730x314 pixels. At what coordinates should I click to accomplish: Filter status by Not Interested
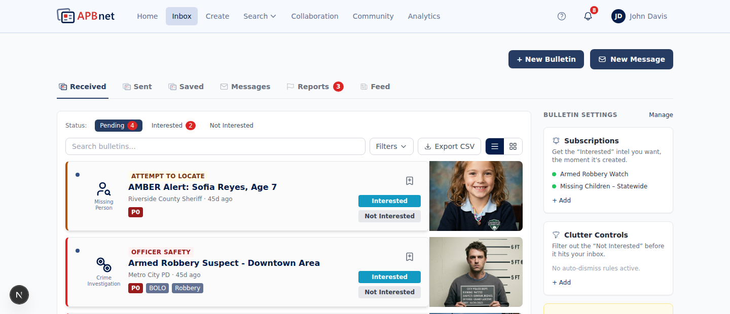click(232, 126)
